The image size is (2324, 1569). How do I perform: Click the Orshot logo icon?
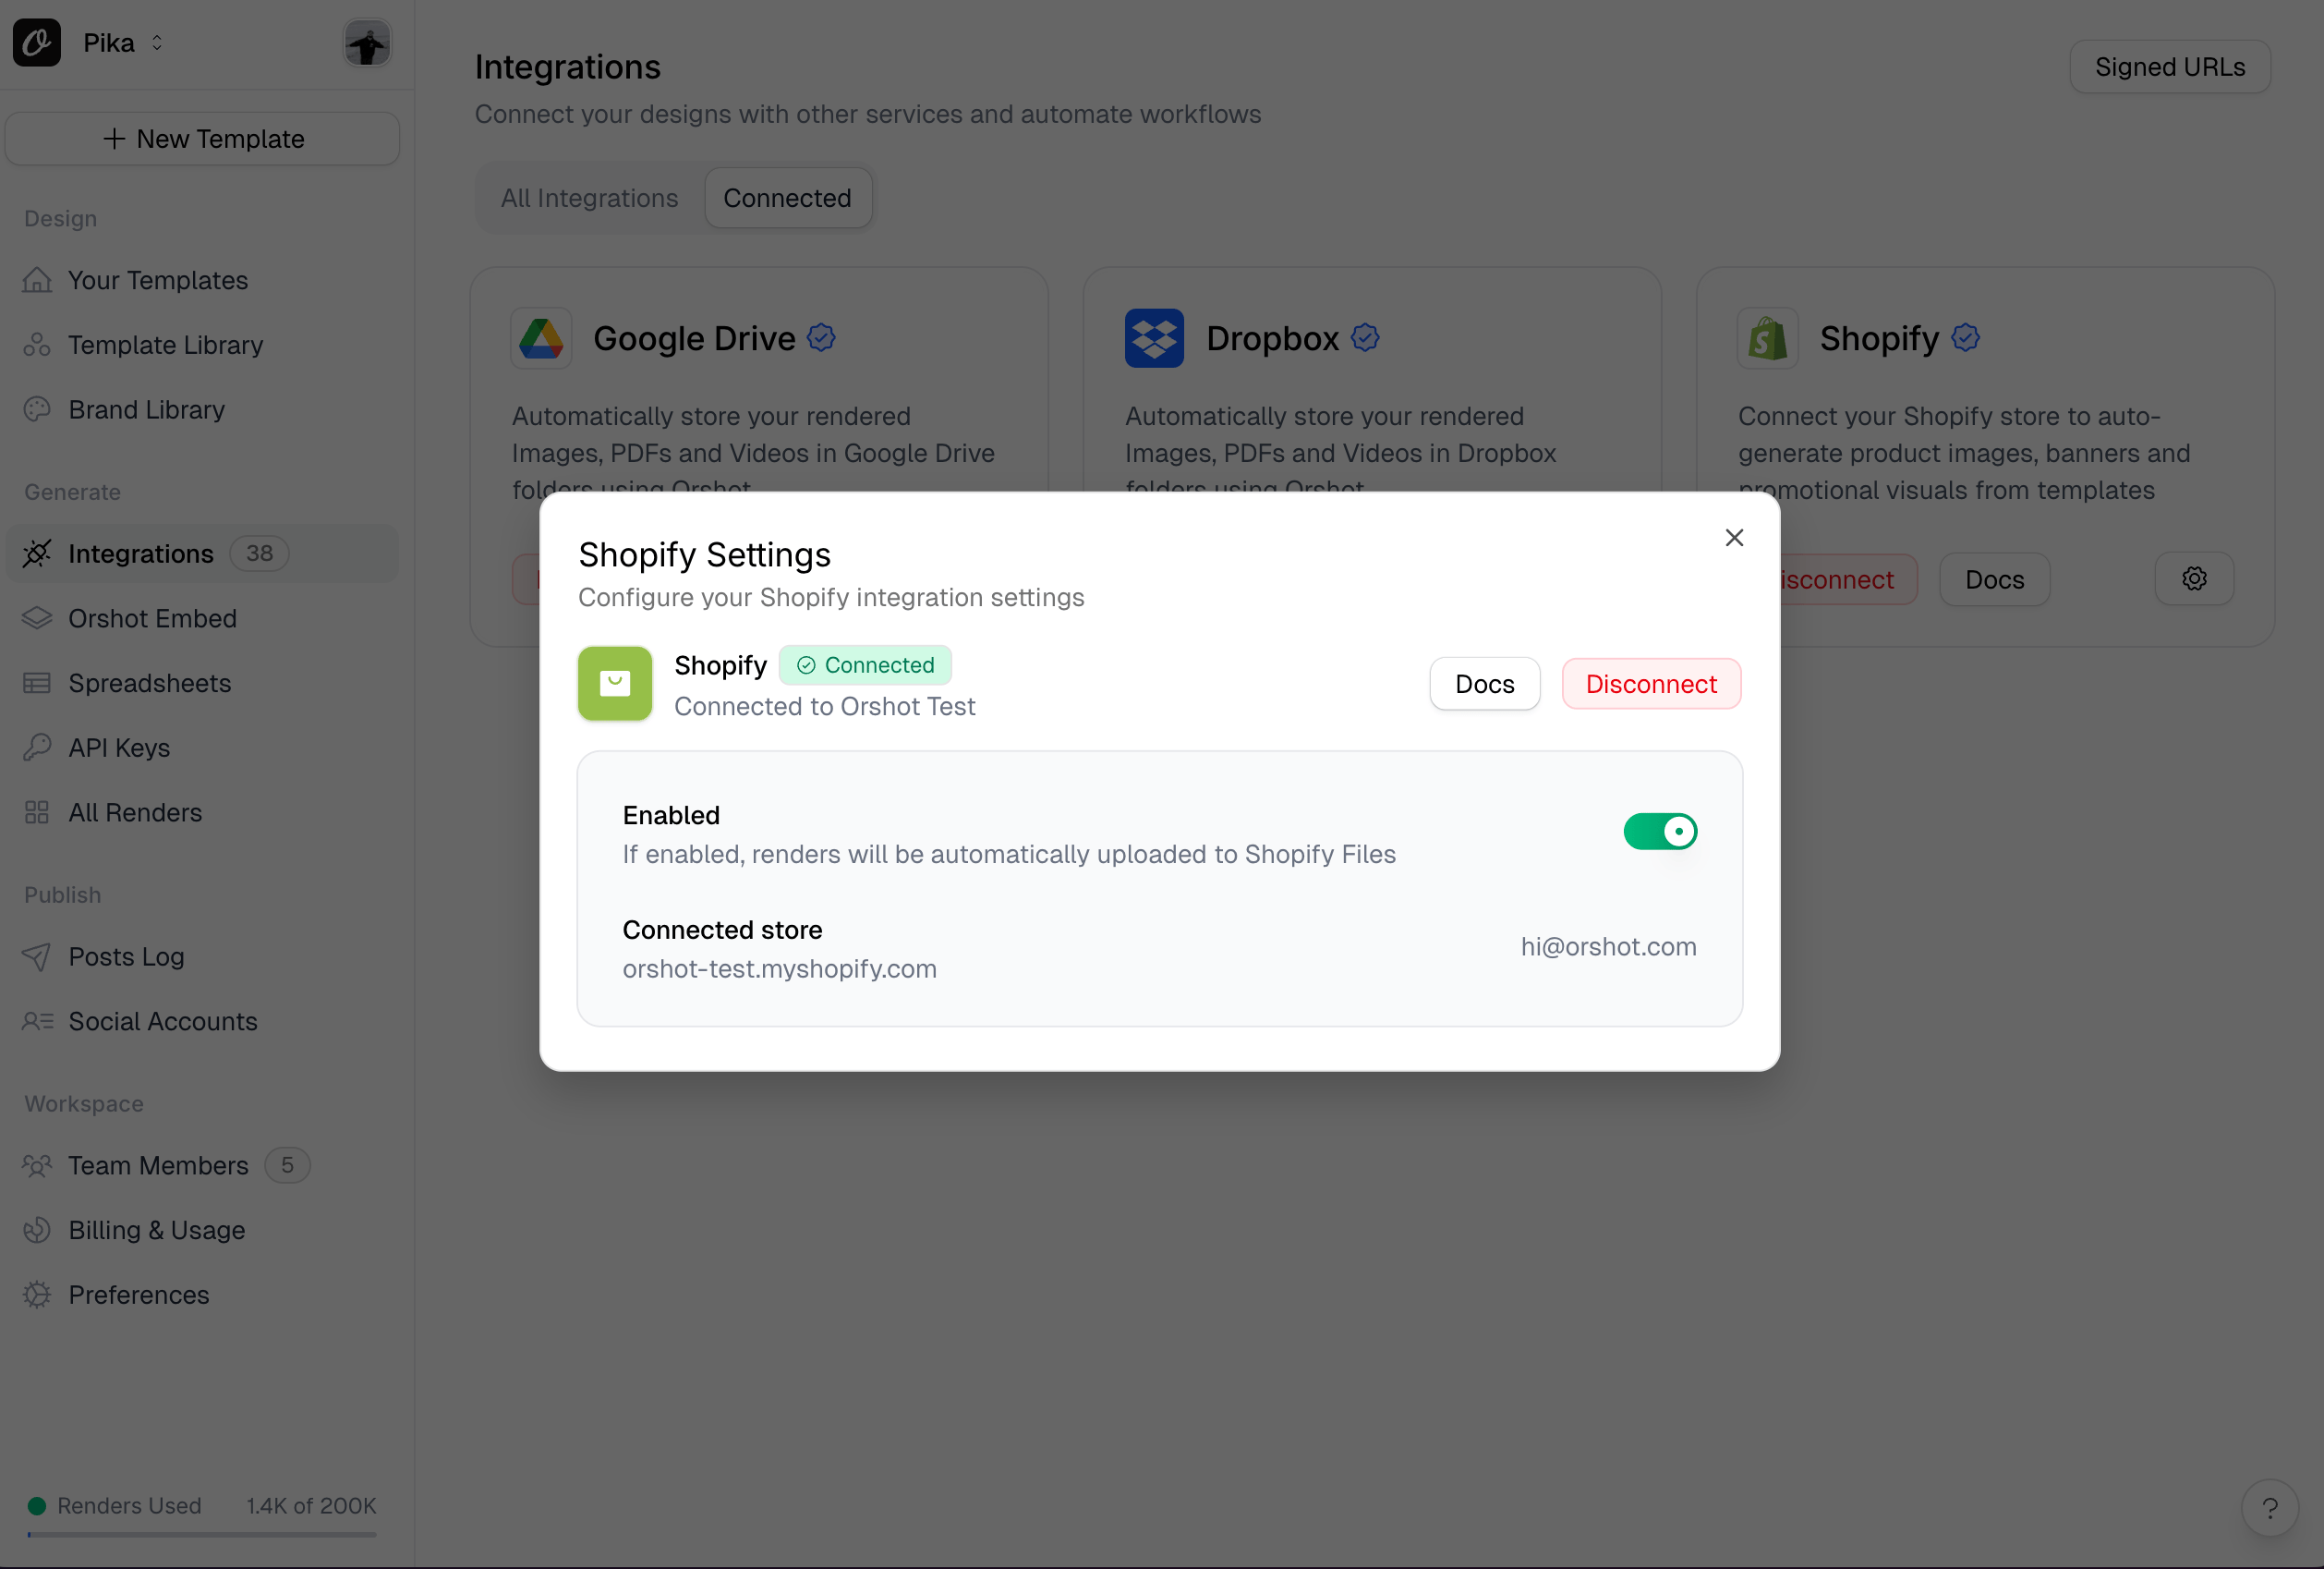[x=37, y=43]
